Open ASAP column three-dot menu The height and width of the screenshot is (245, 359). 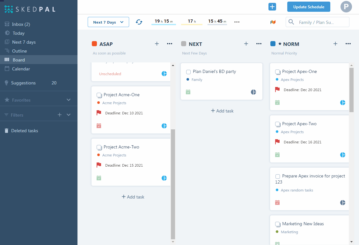pyautogui.click(x=169, y=44)
